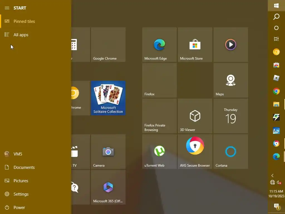285x214 pixels.
Task: Open Get Help question mark tile
Action: coord(80,187)
